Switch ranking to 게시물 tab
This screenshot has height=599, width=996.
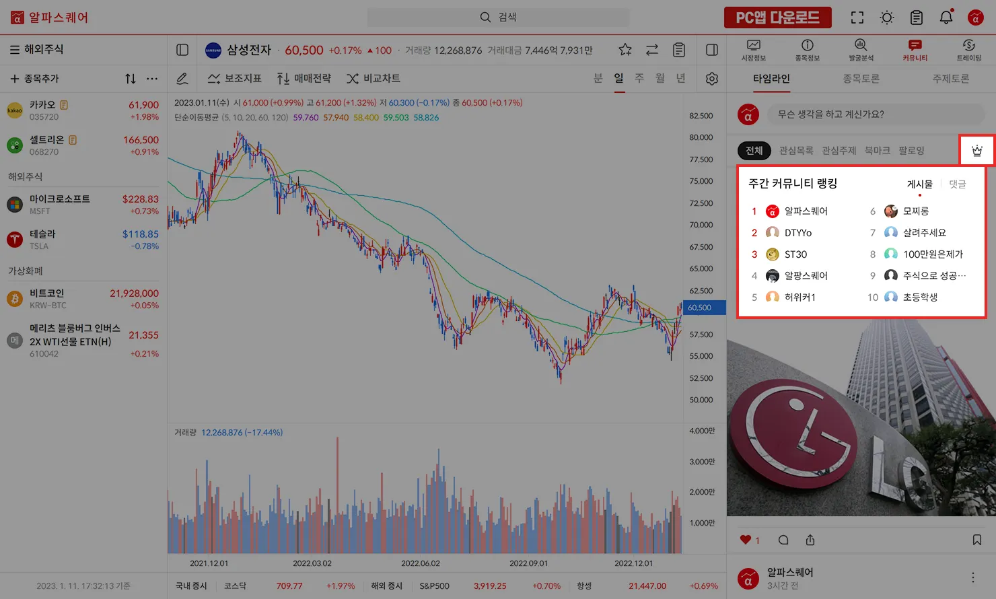click(x=920, y=184)
